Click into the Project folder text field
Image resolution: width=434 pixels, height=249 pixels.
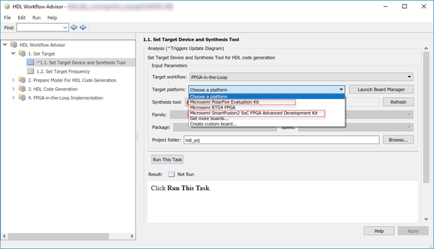pyautogui.click(x=282, y=140)
